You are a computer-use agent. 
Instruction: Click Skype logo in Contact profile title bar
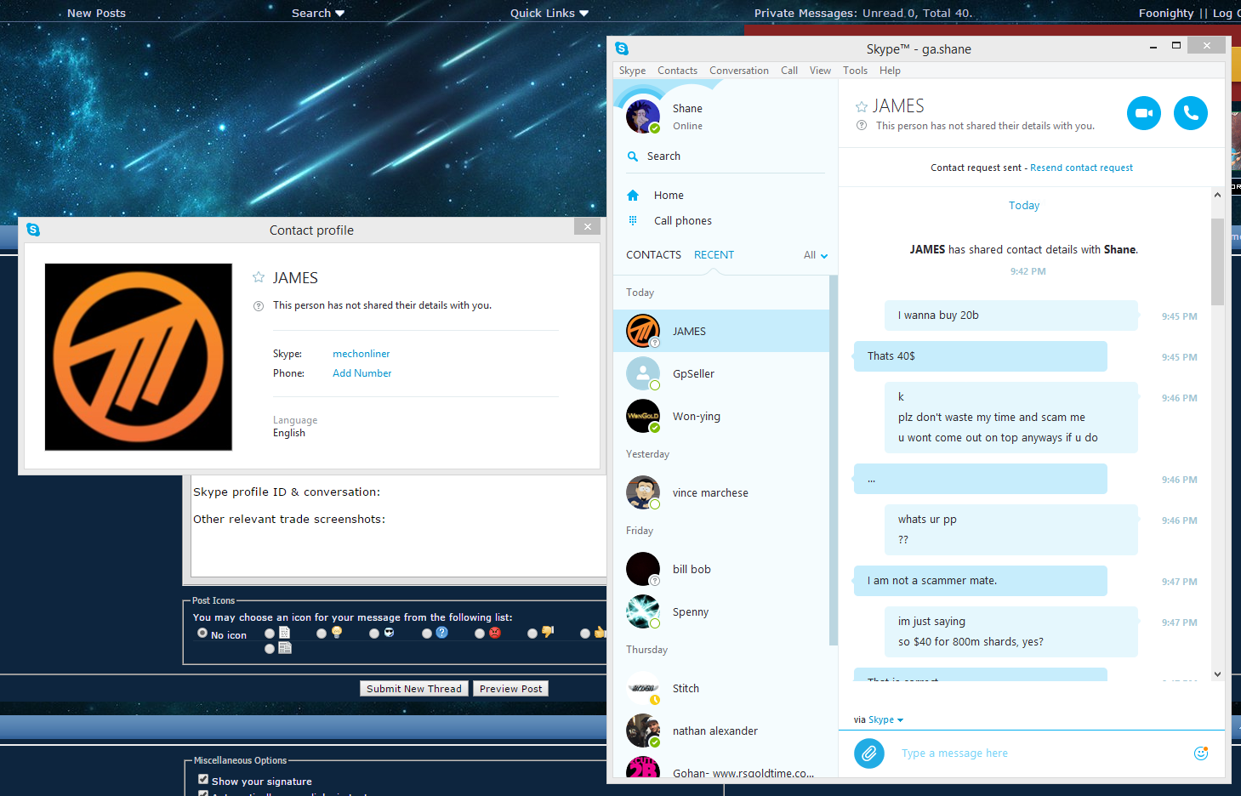[x=33, y=230]
